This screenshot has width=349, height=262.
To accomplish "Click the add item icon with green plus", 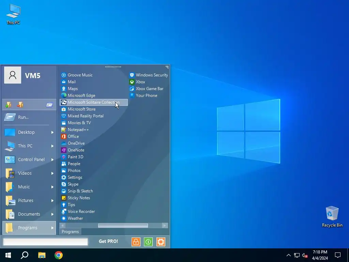I will point(8,105).
